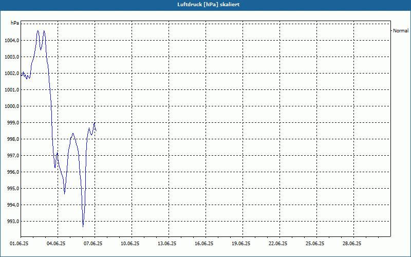Image resolution: width=411 pixels, height=257 pixels.
Task: Select the 997,0 y-axis value
Action: point(13,156)
